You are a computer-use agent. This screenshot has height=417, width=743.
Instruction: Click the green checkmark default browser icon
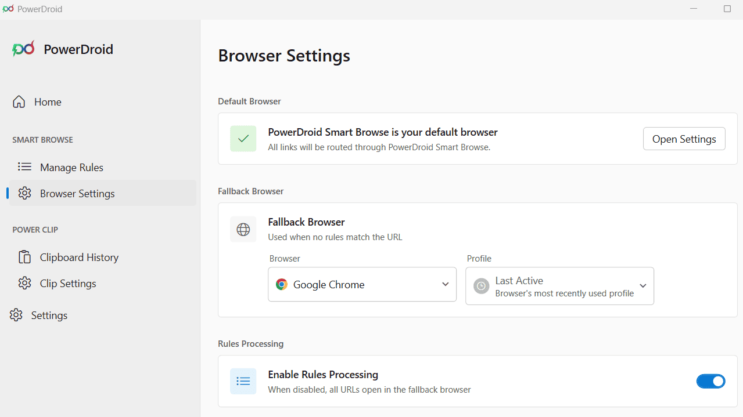click(x=243, y=139)
